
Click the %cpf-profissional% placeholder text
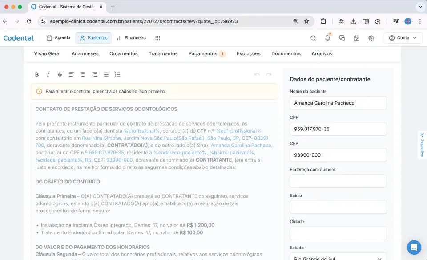tap(239, 131)
